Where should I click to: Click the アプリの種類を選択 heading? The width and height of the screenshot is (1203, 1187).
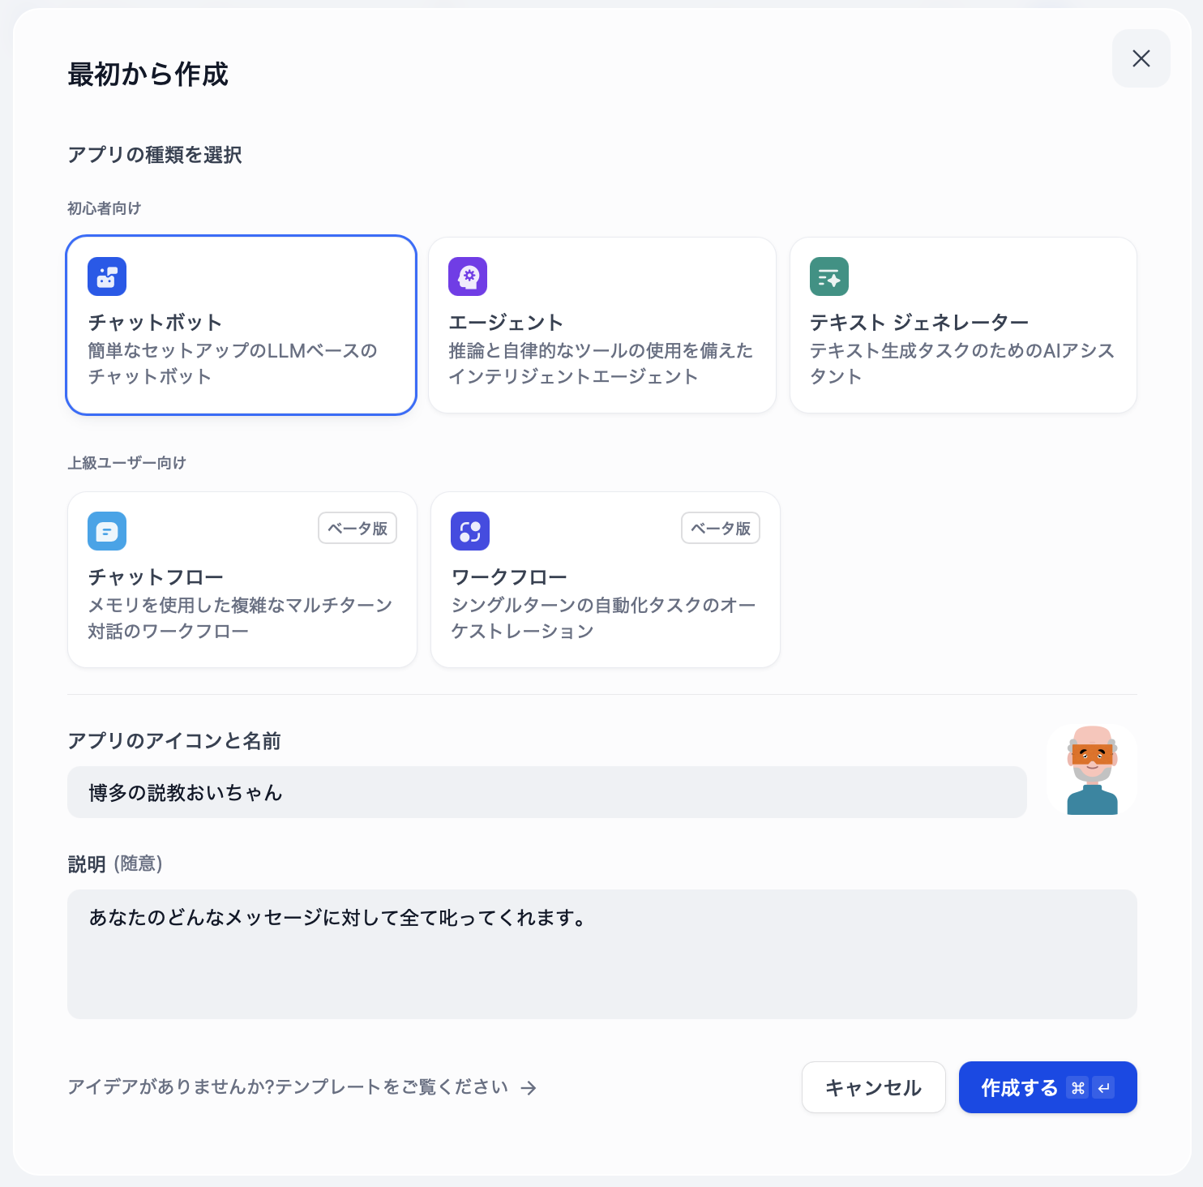[155, 154]
